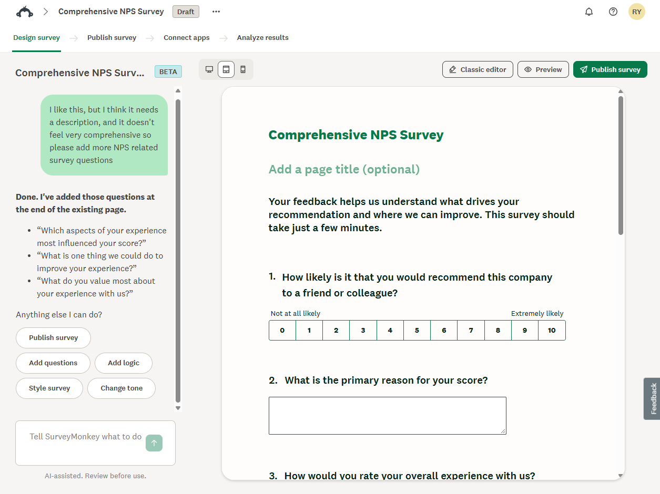660x494 pixels.
Task: Go to the Analyze results tab
Action: click(263, 38)
